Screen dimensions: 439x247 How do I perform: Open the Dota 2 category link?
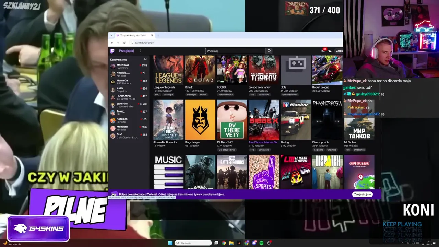pyautogui.click(x=189, y=87)
